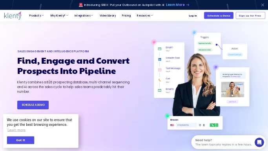This screenshot has width=268, height=151.
Task: Click the 'Opened 2 emails' trigger tag
Action: click(204, 43)
